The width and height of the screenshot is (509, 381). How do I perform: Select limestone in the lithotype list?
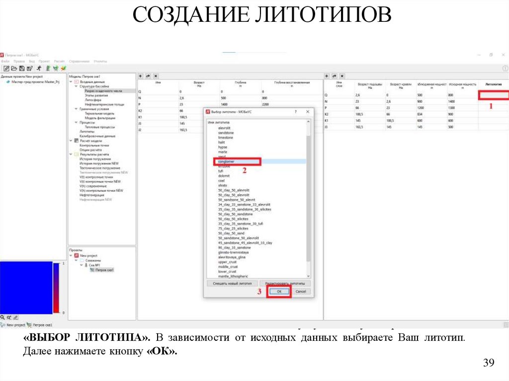[x=226, y=138]
